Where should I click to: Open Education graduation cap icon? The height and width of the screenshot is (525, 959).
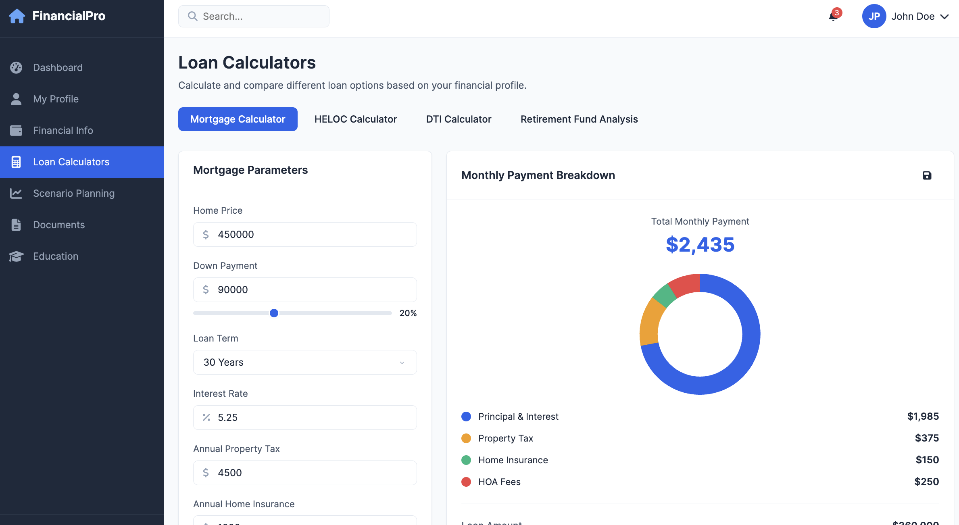pyautogui.click(x=16, y=256)
